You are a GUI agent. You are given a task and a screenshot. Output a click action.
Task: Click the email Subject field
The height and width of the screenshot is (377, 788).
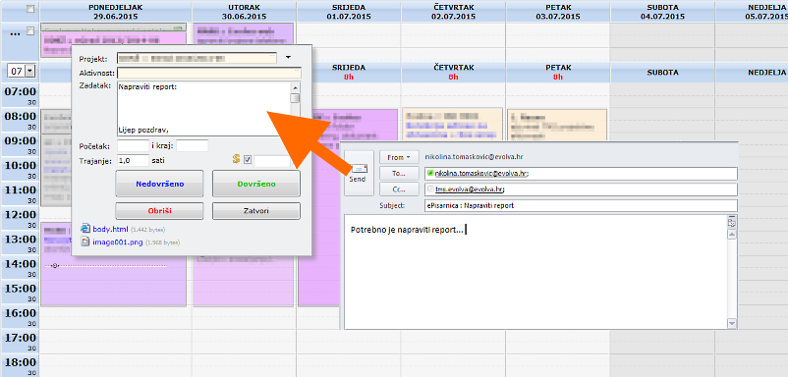point(581,206)
